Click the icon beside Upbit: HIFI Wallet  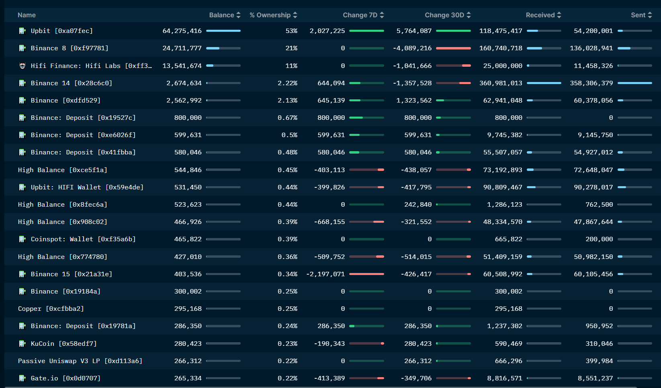tap(23, 187)
